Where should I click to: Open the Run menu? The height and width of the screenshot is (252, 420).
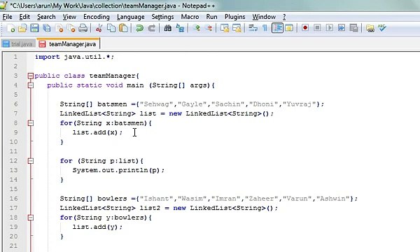coord(211,17)
